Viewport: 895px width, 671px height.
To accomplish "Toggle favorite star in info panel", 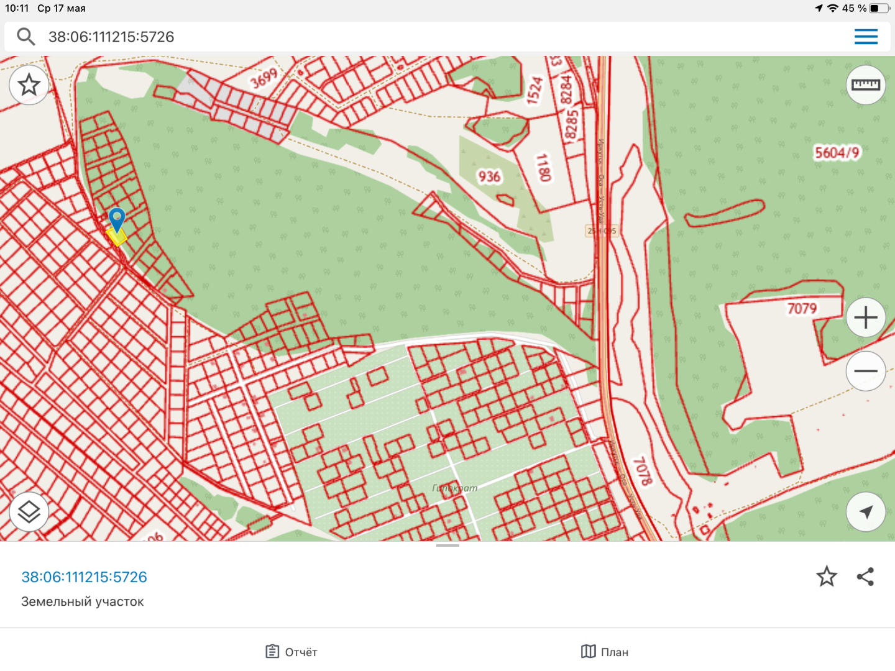I will (827, 577).
